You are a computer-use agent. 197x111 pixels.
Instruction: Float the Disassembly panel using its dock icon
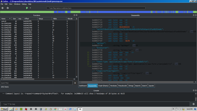click(194, 15)
